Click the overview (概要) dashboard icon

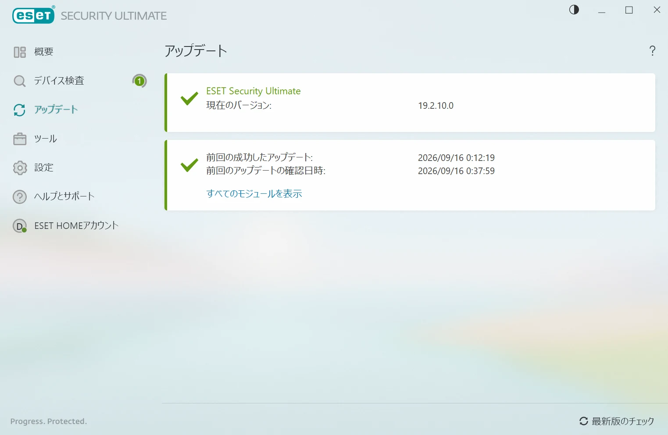tap(20, 52)
